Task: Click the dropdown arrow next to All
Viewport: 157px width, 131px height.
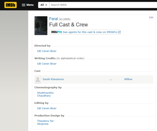Action: pyautogui.click(x=46, y=5)
